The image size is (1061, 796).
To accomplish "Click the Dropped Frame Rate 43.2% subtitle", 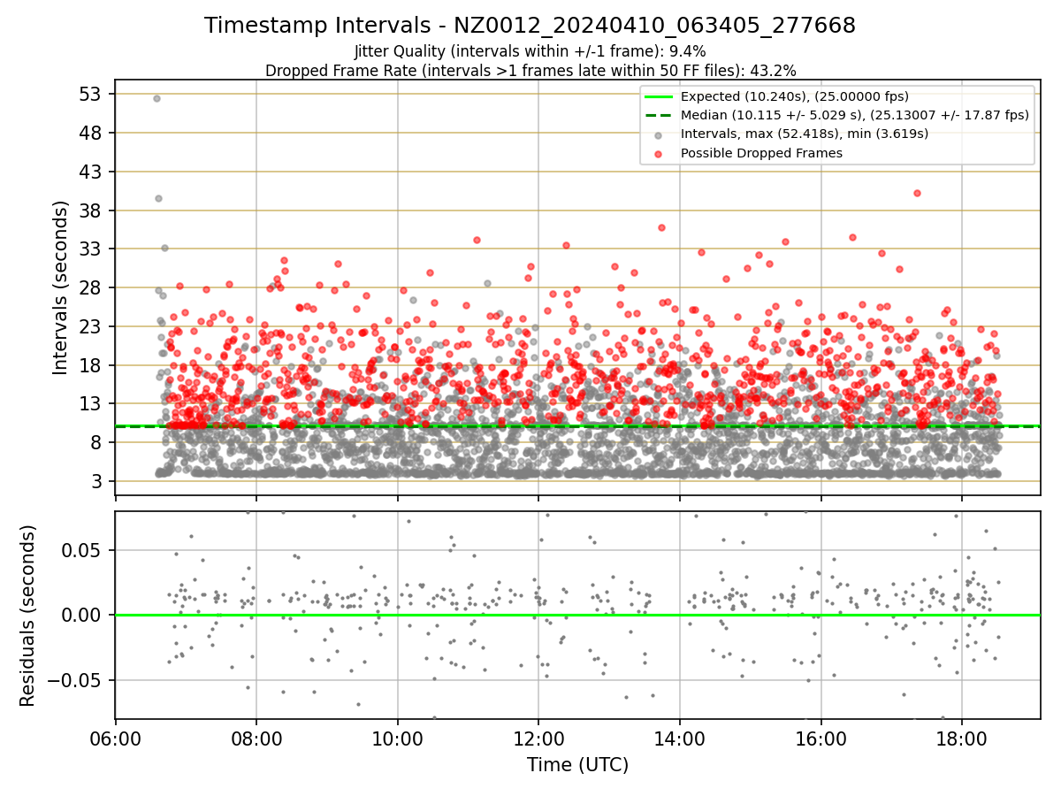I will point(530,70).
